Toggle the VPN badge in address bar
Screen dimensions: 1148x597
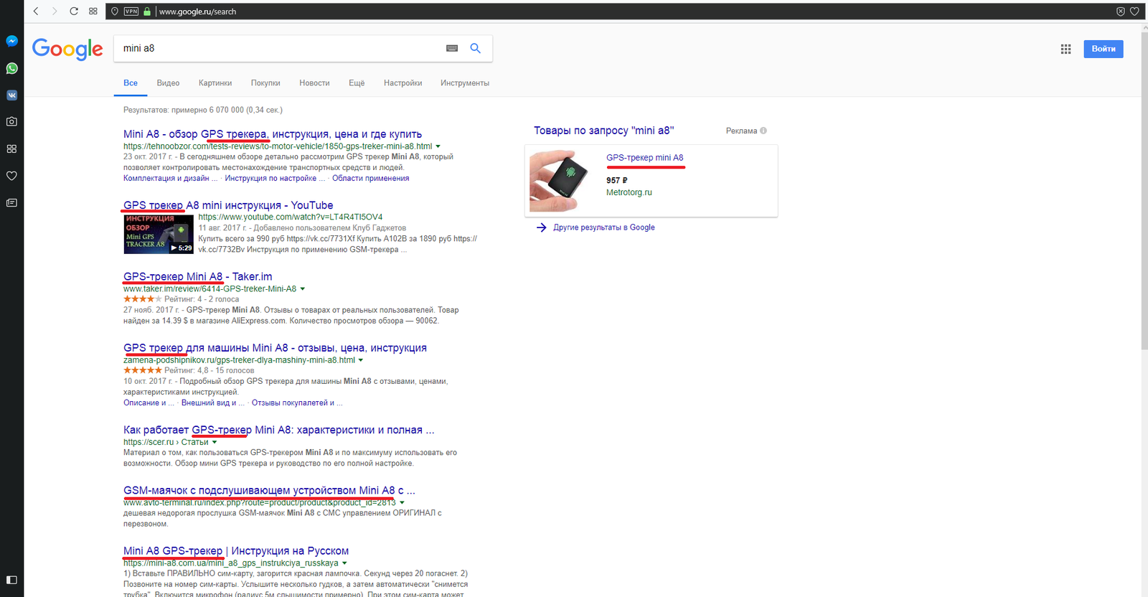click(x=131, y=11)
